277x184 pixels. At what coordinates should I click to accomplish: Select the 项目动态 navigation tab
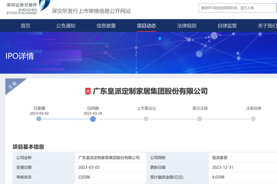147,26
